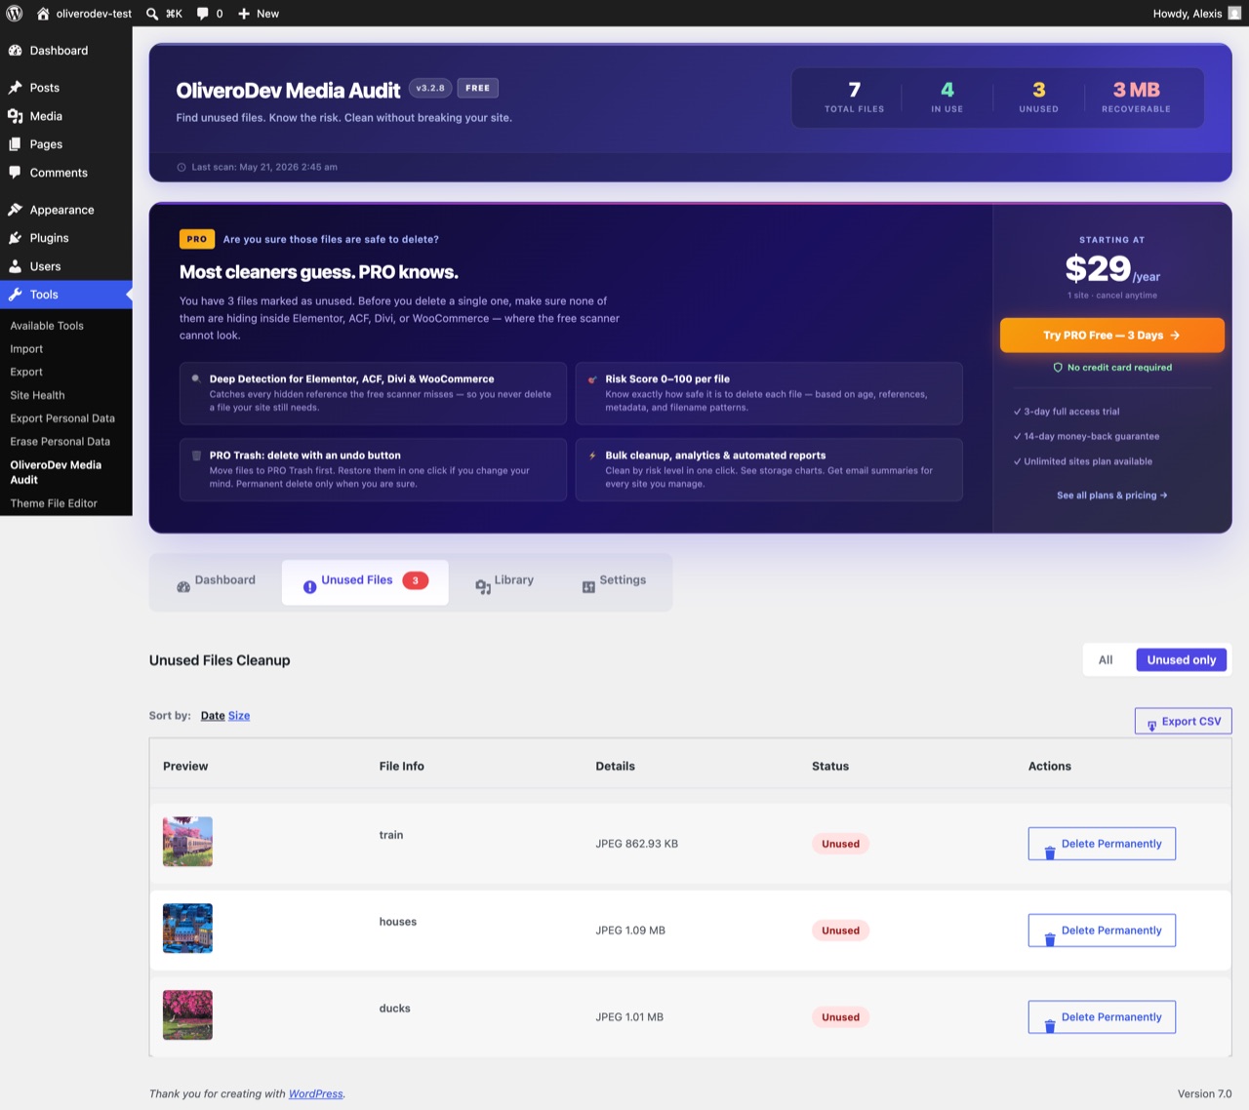1249x1110 pixels.
Task: Delete the ducks file permanently
Action: (1102, 1017)
